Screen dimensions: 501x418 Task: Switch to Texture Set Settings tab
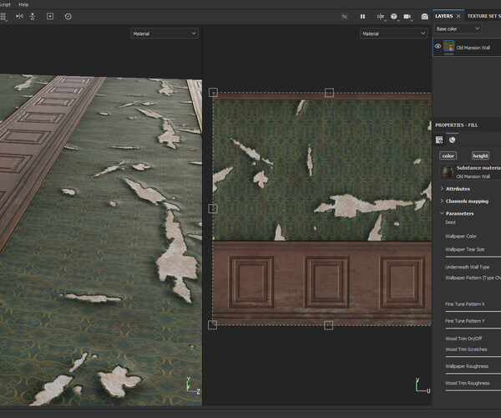pyautogui.click(x=483, y=16)
